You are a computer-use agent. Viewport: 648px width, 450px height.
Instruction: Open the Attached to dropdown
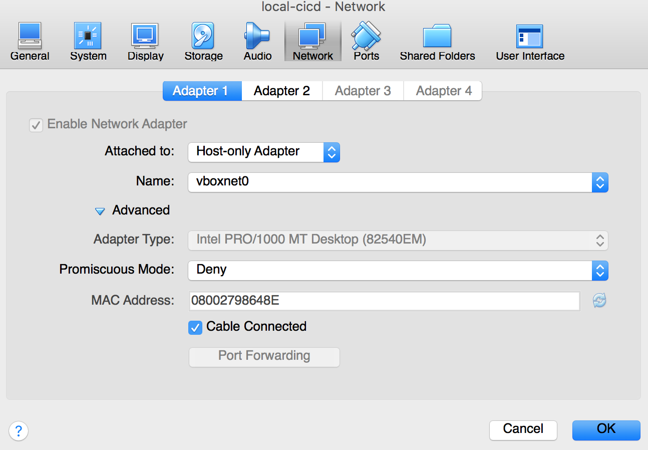tap(264, 152)
